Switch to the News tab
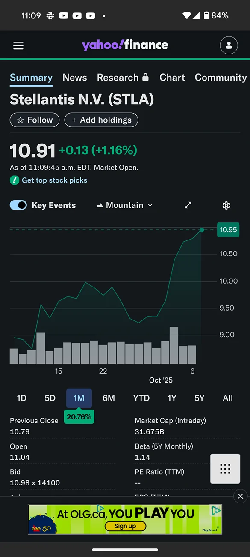This screenshot has height=557, width=250. (x=75, y=78)
